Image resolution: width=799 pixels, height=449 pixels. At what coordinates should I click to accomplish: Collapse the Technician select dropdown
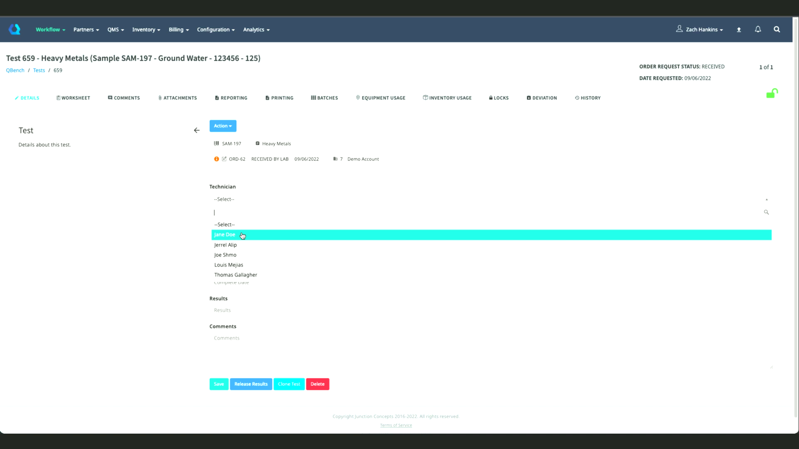(766, 200)
